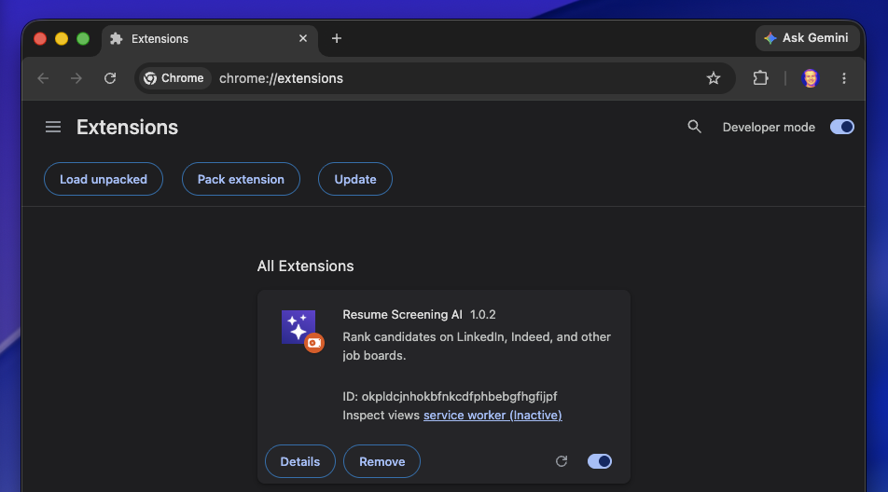Close the Extensions tab

click(x=303, y=38)
